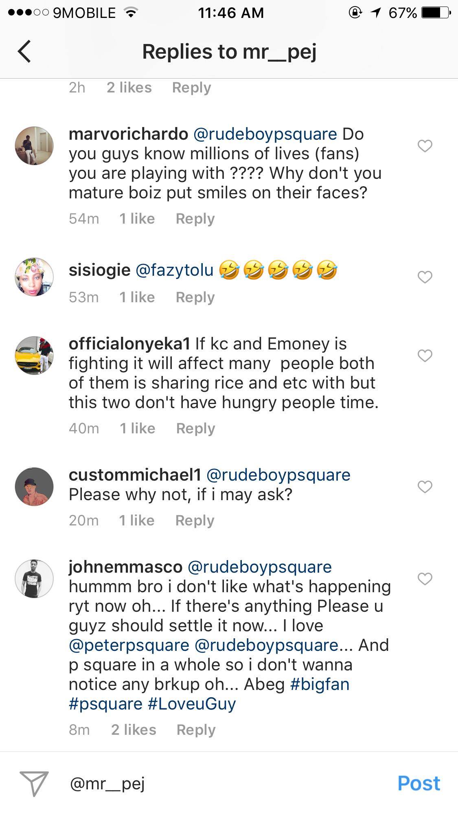Tap the heart on johnemmasco's comment
This screenshot has height=815, width=458.
pyautogui.click(x=425, y=578)
